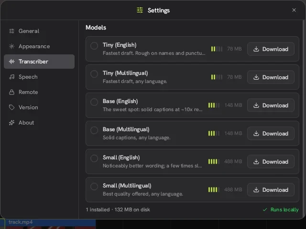The width and height of the screenshot is (306, 229).
Task: Click the 'Solid captions, any language.' description
Action: tap(137, 138)
